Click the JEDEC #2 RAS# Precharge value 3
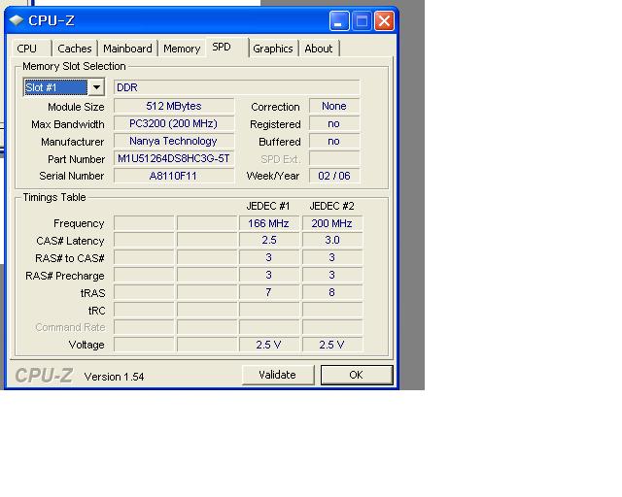 click(332, 275)
